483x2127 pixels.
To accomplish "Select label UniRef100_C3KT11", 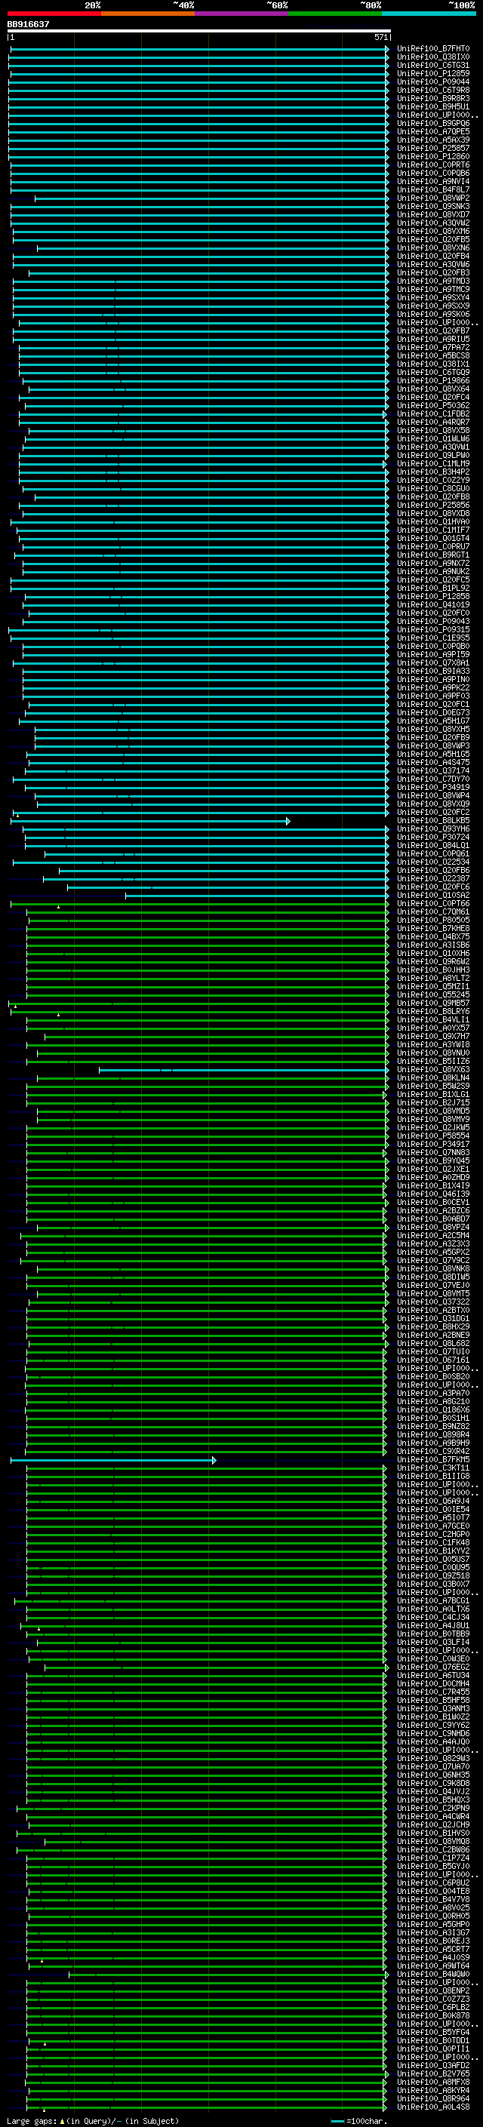I will (432, 1468).
